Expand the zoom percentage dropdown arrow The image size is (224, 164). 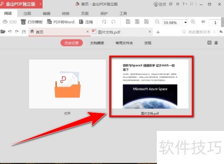(185, 22)
